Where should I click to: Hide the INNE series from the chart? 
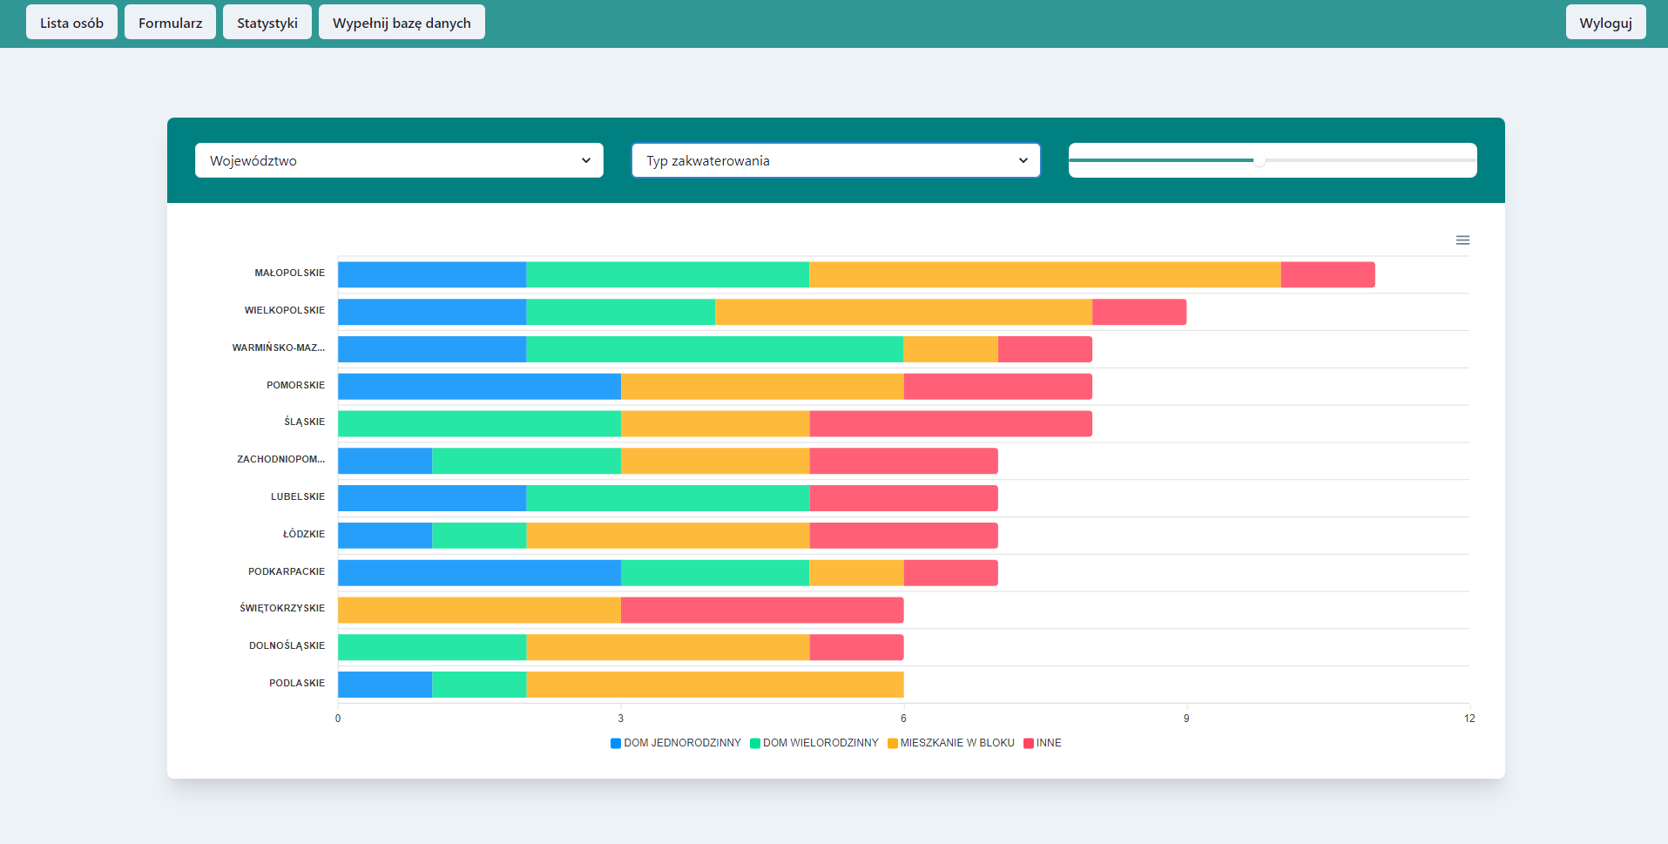pos(1043,743)
